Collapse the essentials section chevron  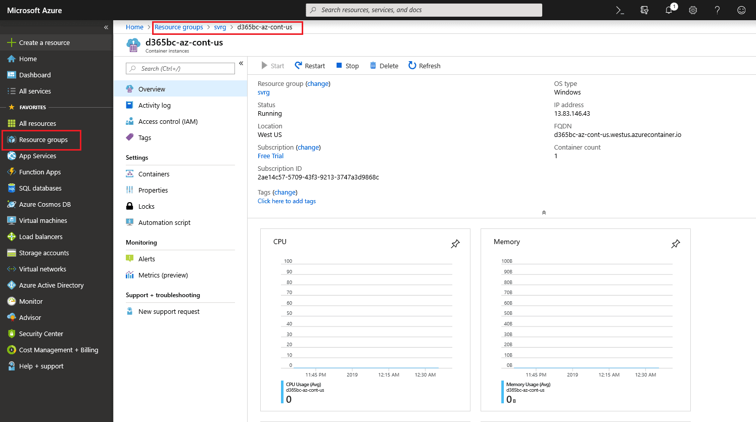pos(544,212)
